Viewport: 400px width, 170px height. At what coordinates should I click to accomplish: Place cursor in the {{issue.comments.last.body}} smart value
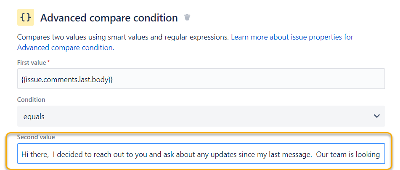[67, 80]
